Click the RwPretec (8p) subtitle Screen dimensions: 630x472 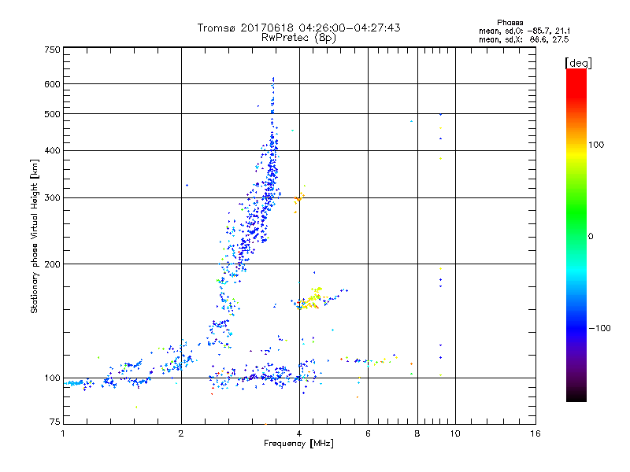[x=299, y=37]
